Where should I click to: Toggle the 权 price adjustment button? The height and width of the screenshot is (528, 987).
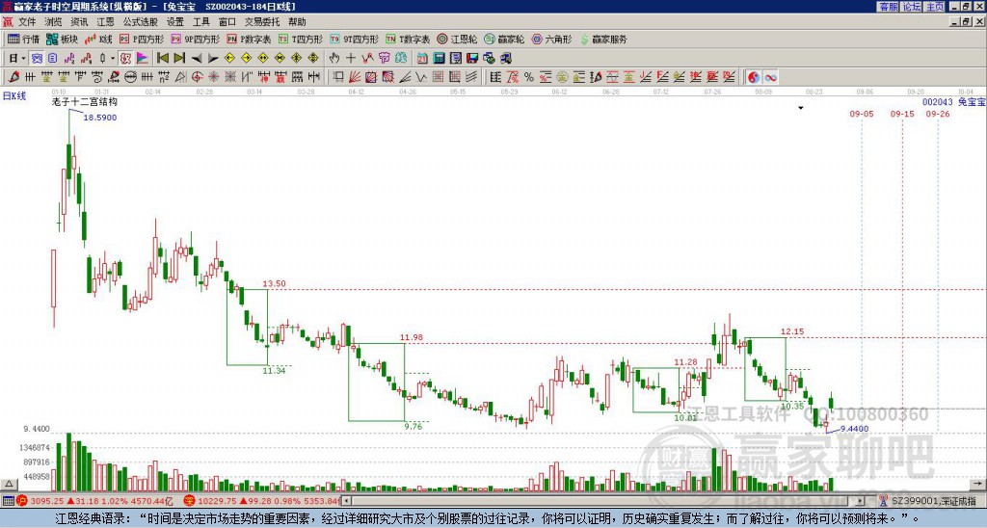coord(125,58)
